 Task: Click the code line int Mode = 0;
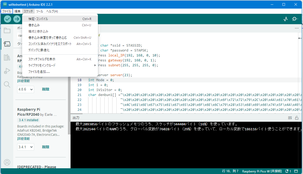click(x=101, y=80)
